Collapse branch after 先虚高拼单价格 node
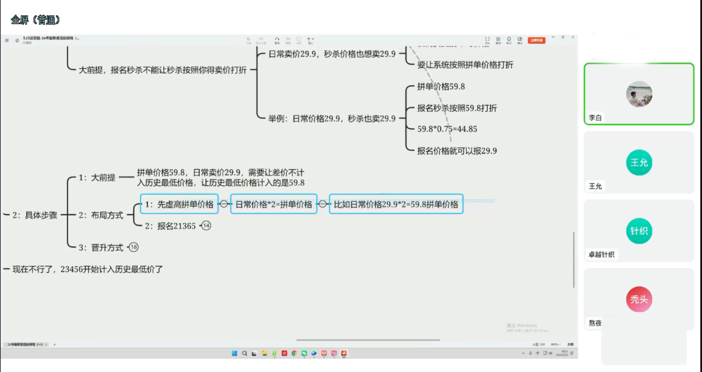702x372 pixels. point(224,204)
